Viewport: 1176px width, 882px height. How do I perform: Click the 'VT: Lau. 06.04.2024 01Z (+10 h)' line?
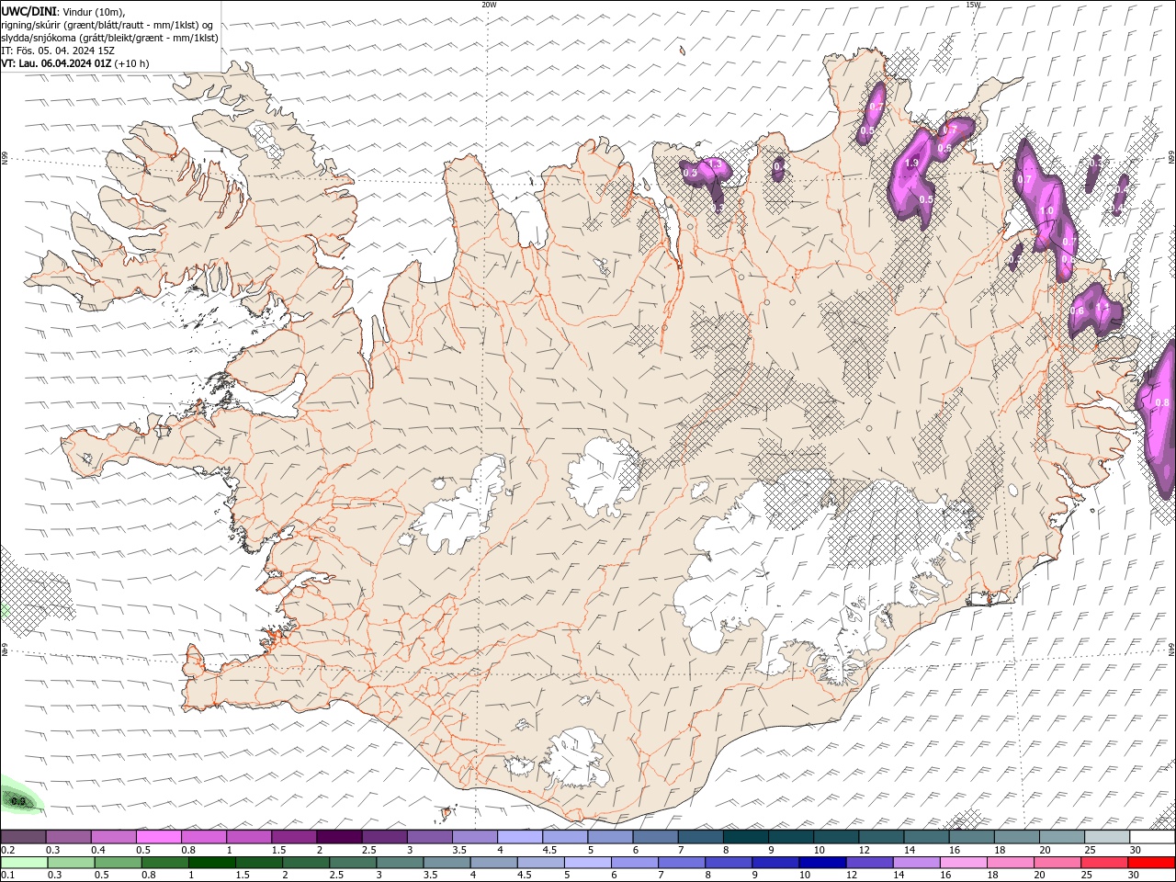75,63
